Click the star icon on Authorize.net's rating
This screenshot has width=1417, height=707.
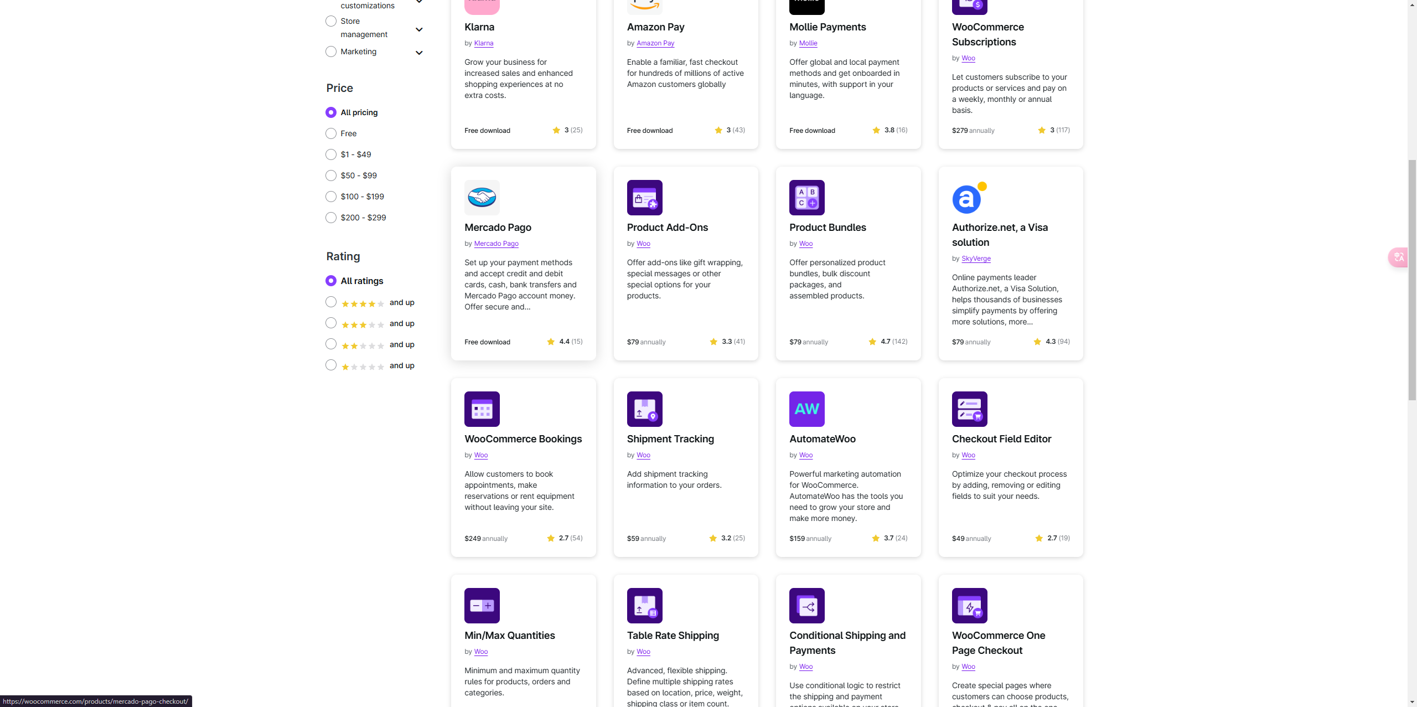[x=1037, y=342]
